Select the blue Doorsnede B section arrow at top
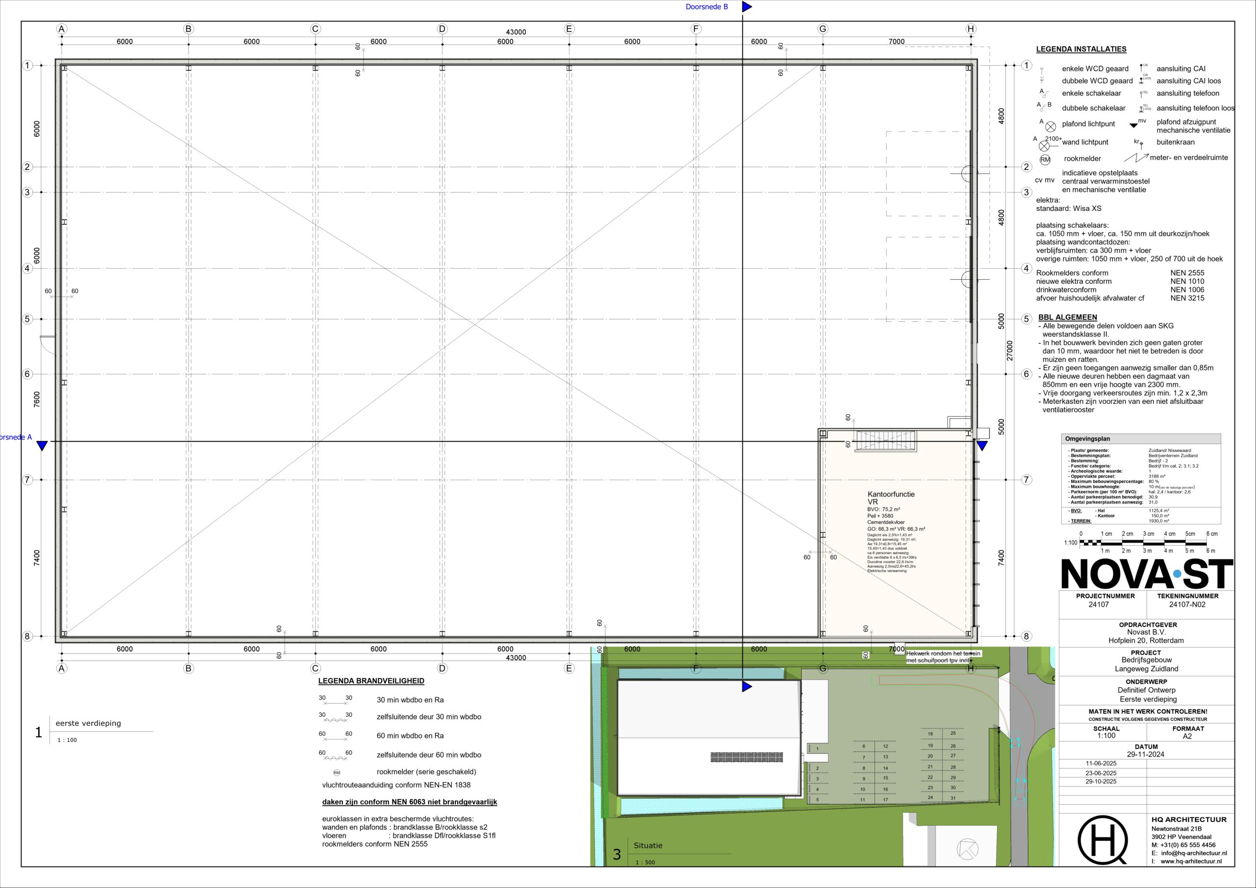The image size is (1256, 888). coord(747,7)
